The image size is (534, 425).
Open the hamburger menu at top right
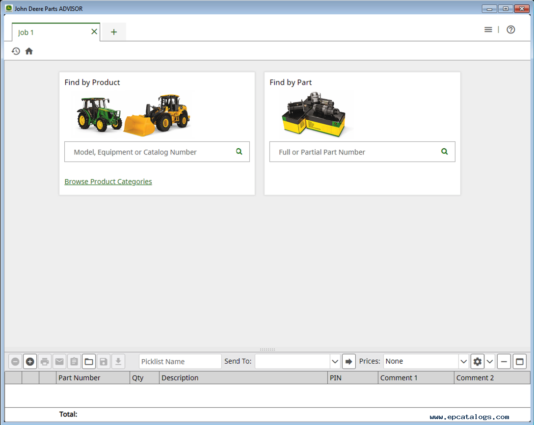(x=488, y=30)
